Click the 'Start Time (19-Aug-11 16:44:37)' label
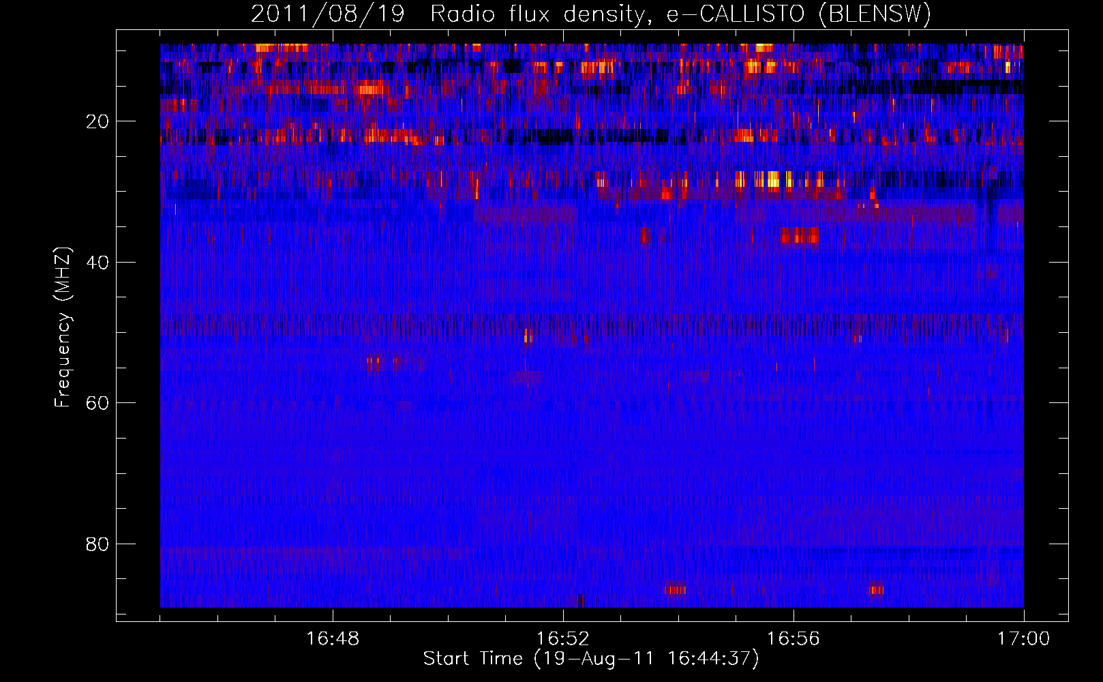1103x682 pixels. 591,659
